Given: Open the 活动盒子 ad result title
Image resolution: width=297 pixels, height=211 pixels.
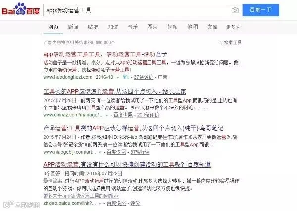Looking at the screenshot, I should pos(105,54).
